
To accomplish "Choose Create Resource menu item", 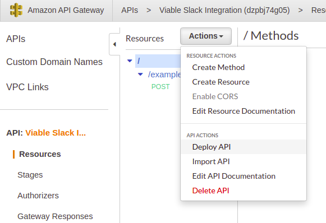I will click(x=244, y=82).
